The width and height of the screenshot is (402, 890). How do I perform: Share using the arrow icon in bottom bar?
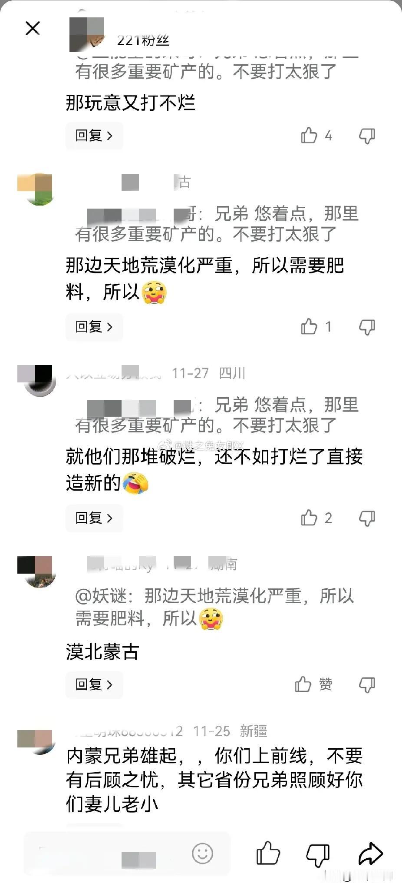click(371, 853)
